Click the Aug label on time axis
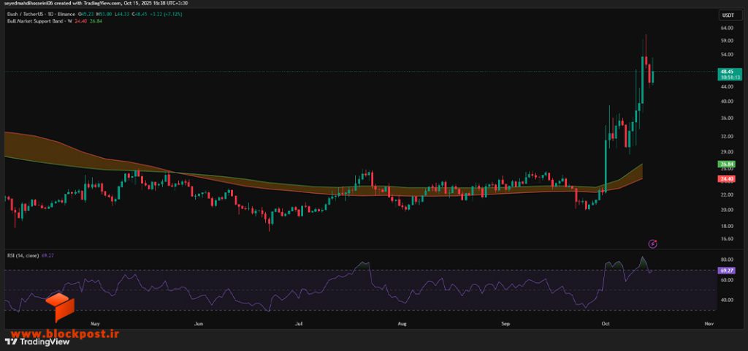This screenshot has height=351, width=748. pos(402,324)
